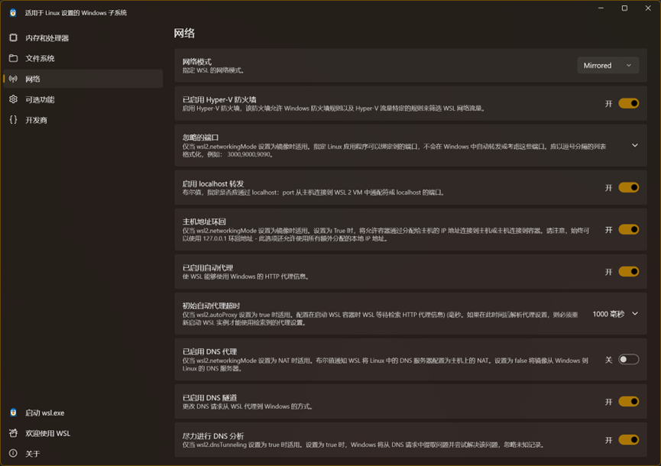661x466 pixels.
Task: Select the 开发商 braces icon
Action: click(12, 119)
